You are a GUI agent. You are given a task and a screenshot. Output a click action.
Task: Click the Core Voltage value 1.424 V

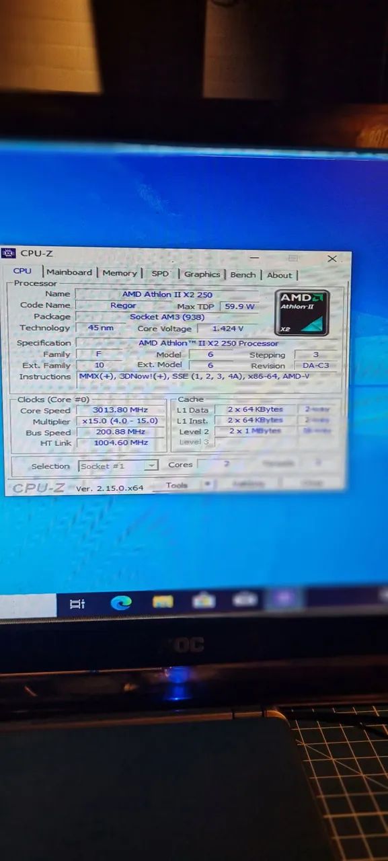point(227,329)
